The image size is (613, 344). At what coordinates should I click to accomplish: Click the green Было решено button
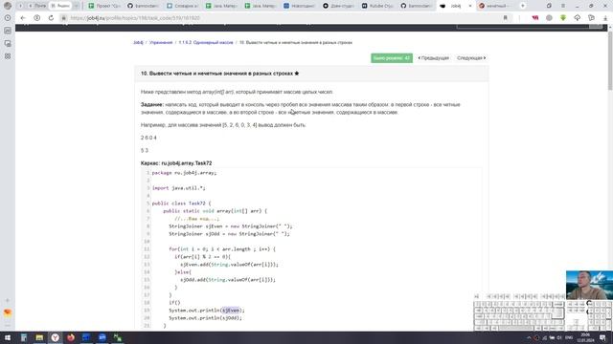coord(392,58)
